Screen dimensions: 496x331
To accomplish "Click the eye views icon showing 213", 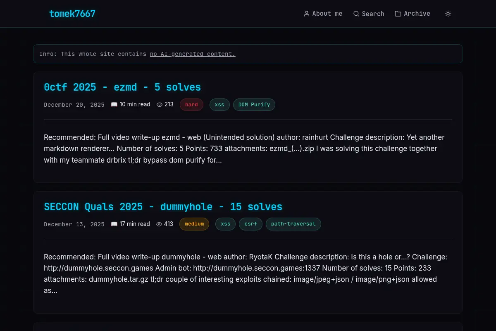I will point(160,105).
